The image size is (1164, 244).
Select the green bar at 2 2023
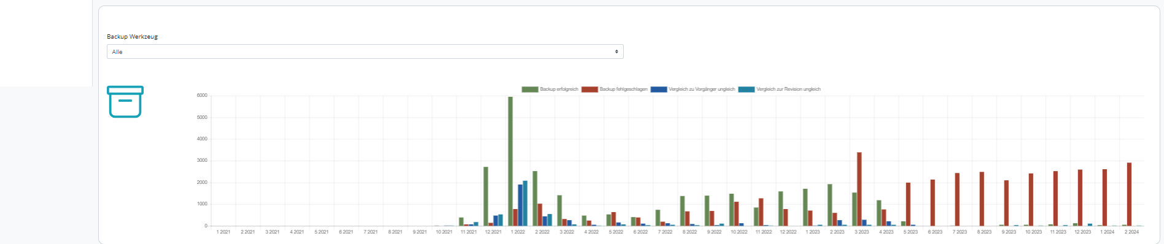point(829,205)
